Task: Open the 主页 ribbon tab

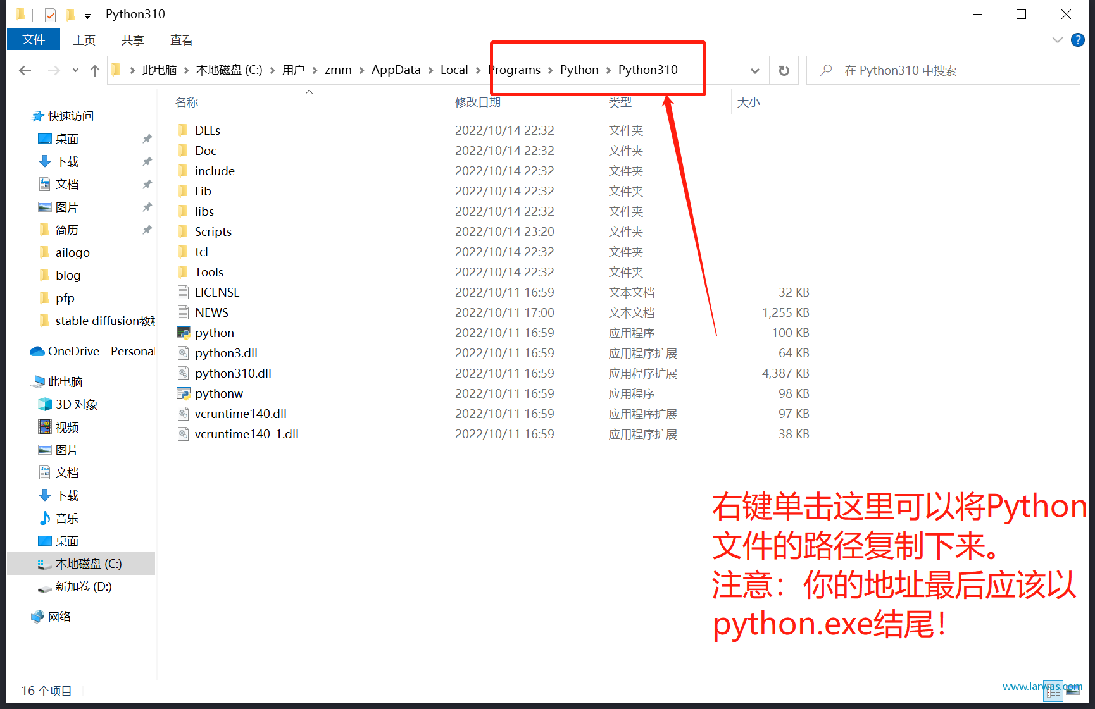Action: coord(84,40)
